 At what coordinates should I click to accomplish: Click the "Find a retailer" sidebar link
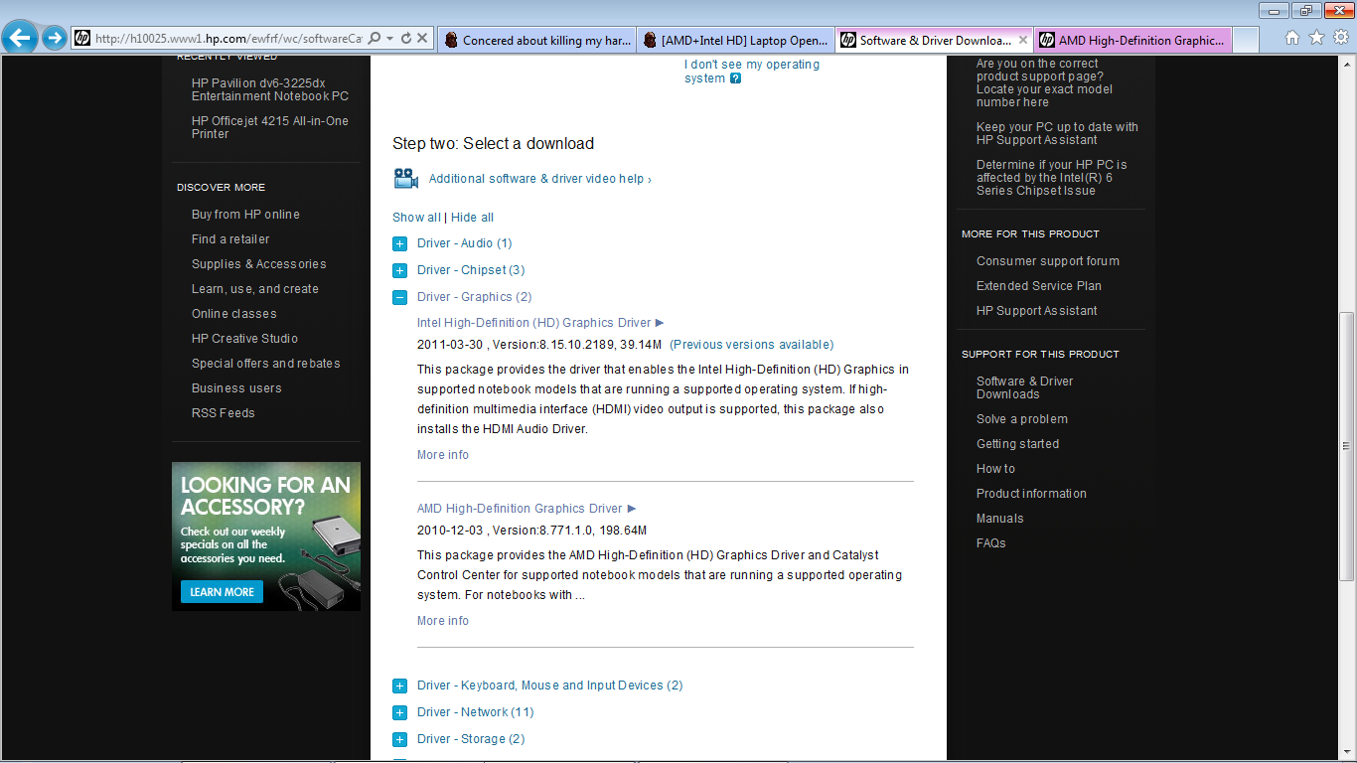click(230, 239)
